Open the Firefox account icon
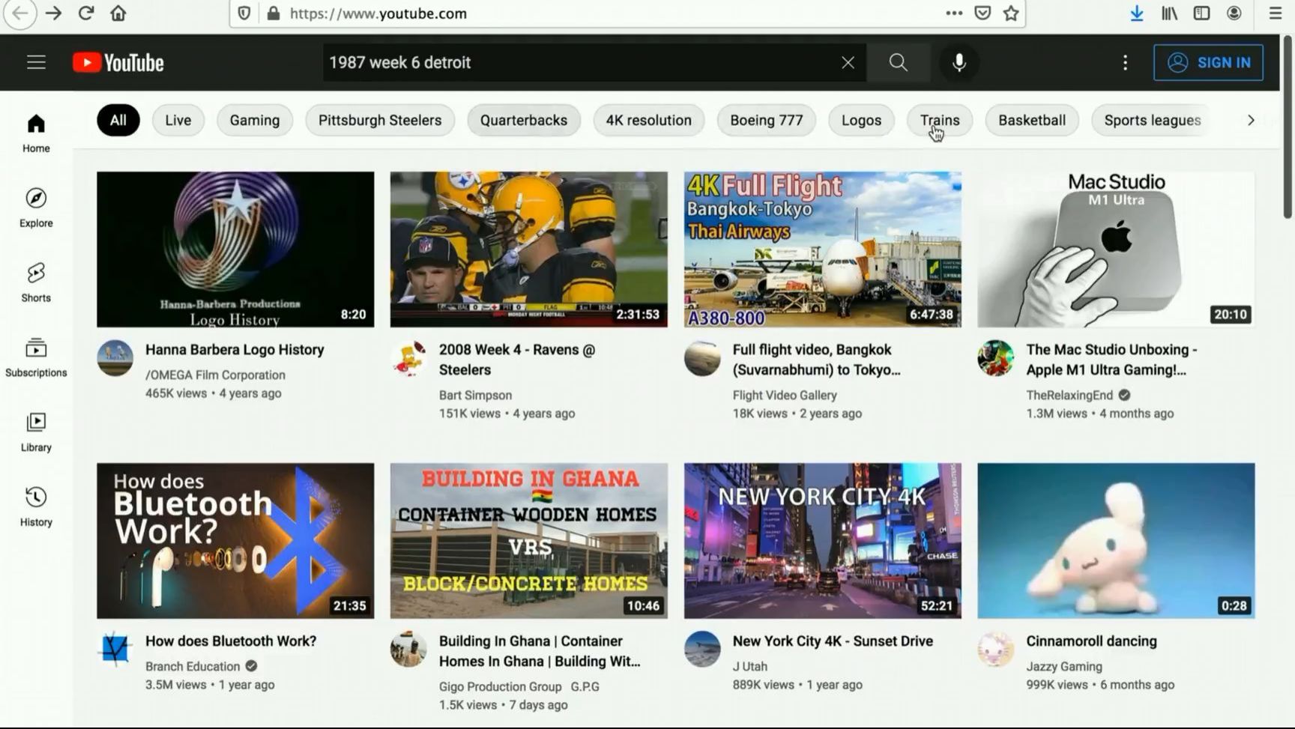1295x729 pixels. (1234, 13)
